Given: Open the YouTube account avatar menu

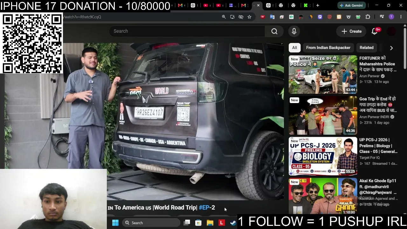Looking at the screenshot, I should coord(391,31).
